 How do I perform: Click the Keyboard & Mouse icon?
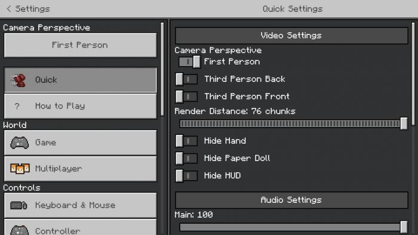(x=19, y=205)
